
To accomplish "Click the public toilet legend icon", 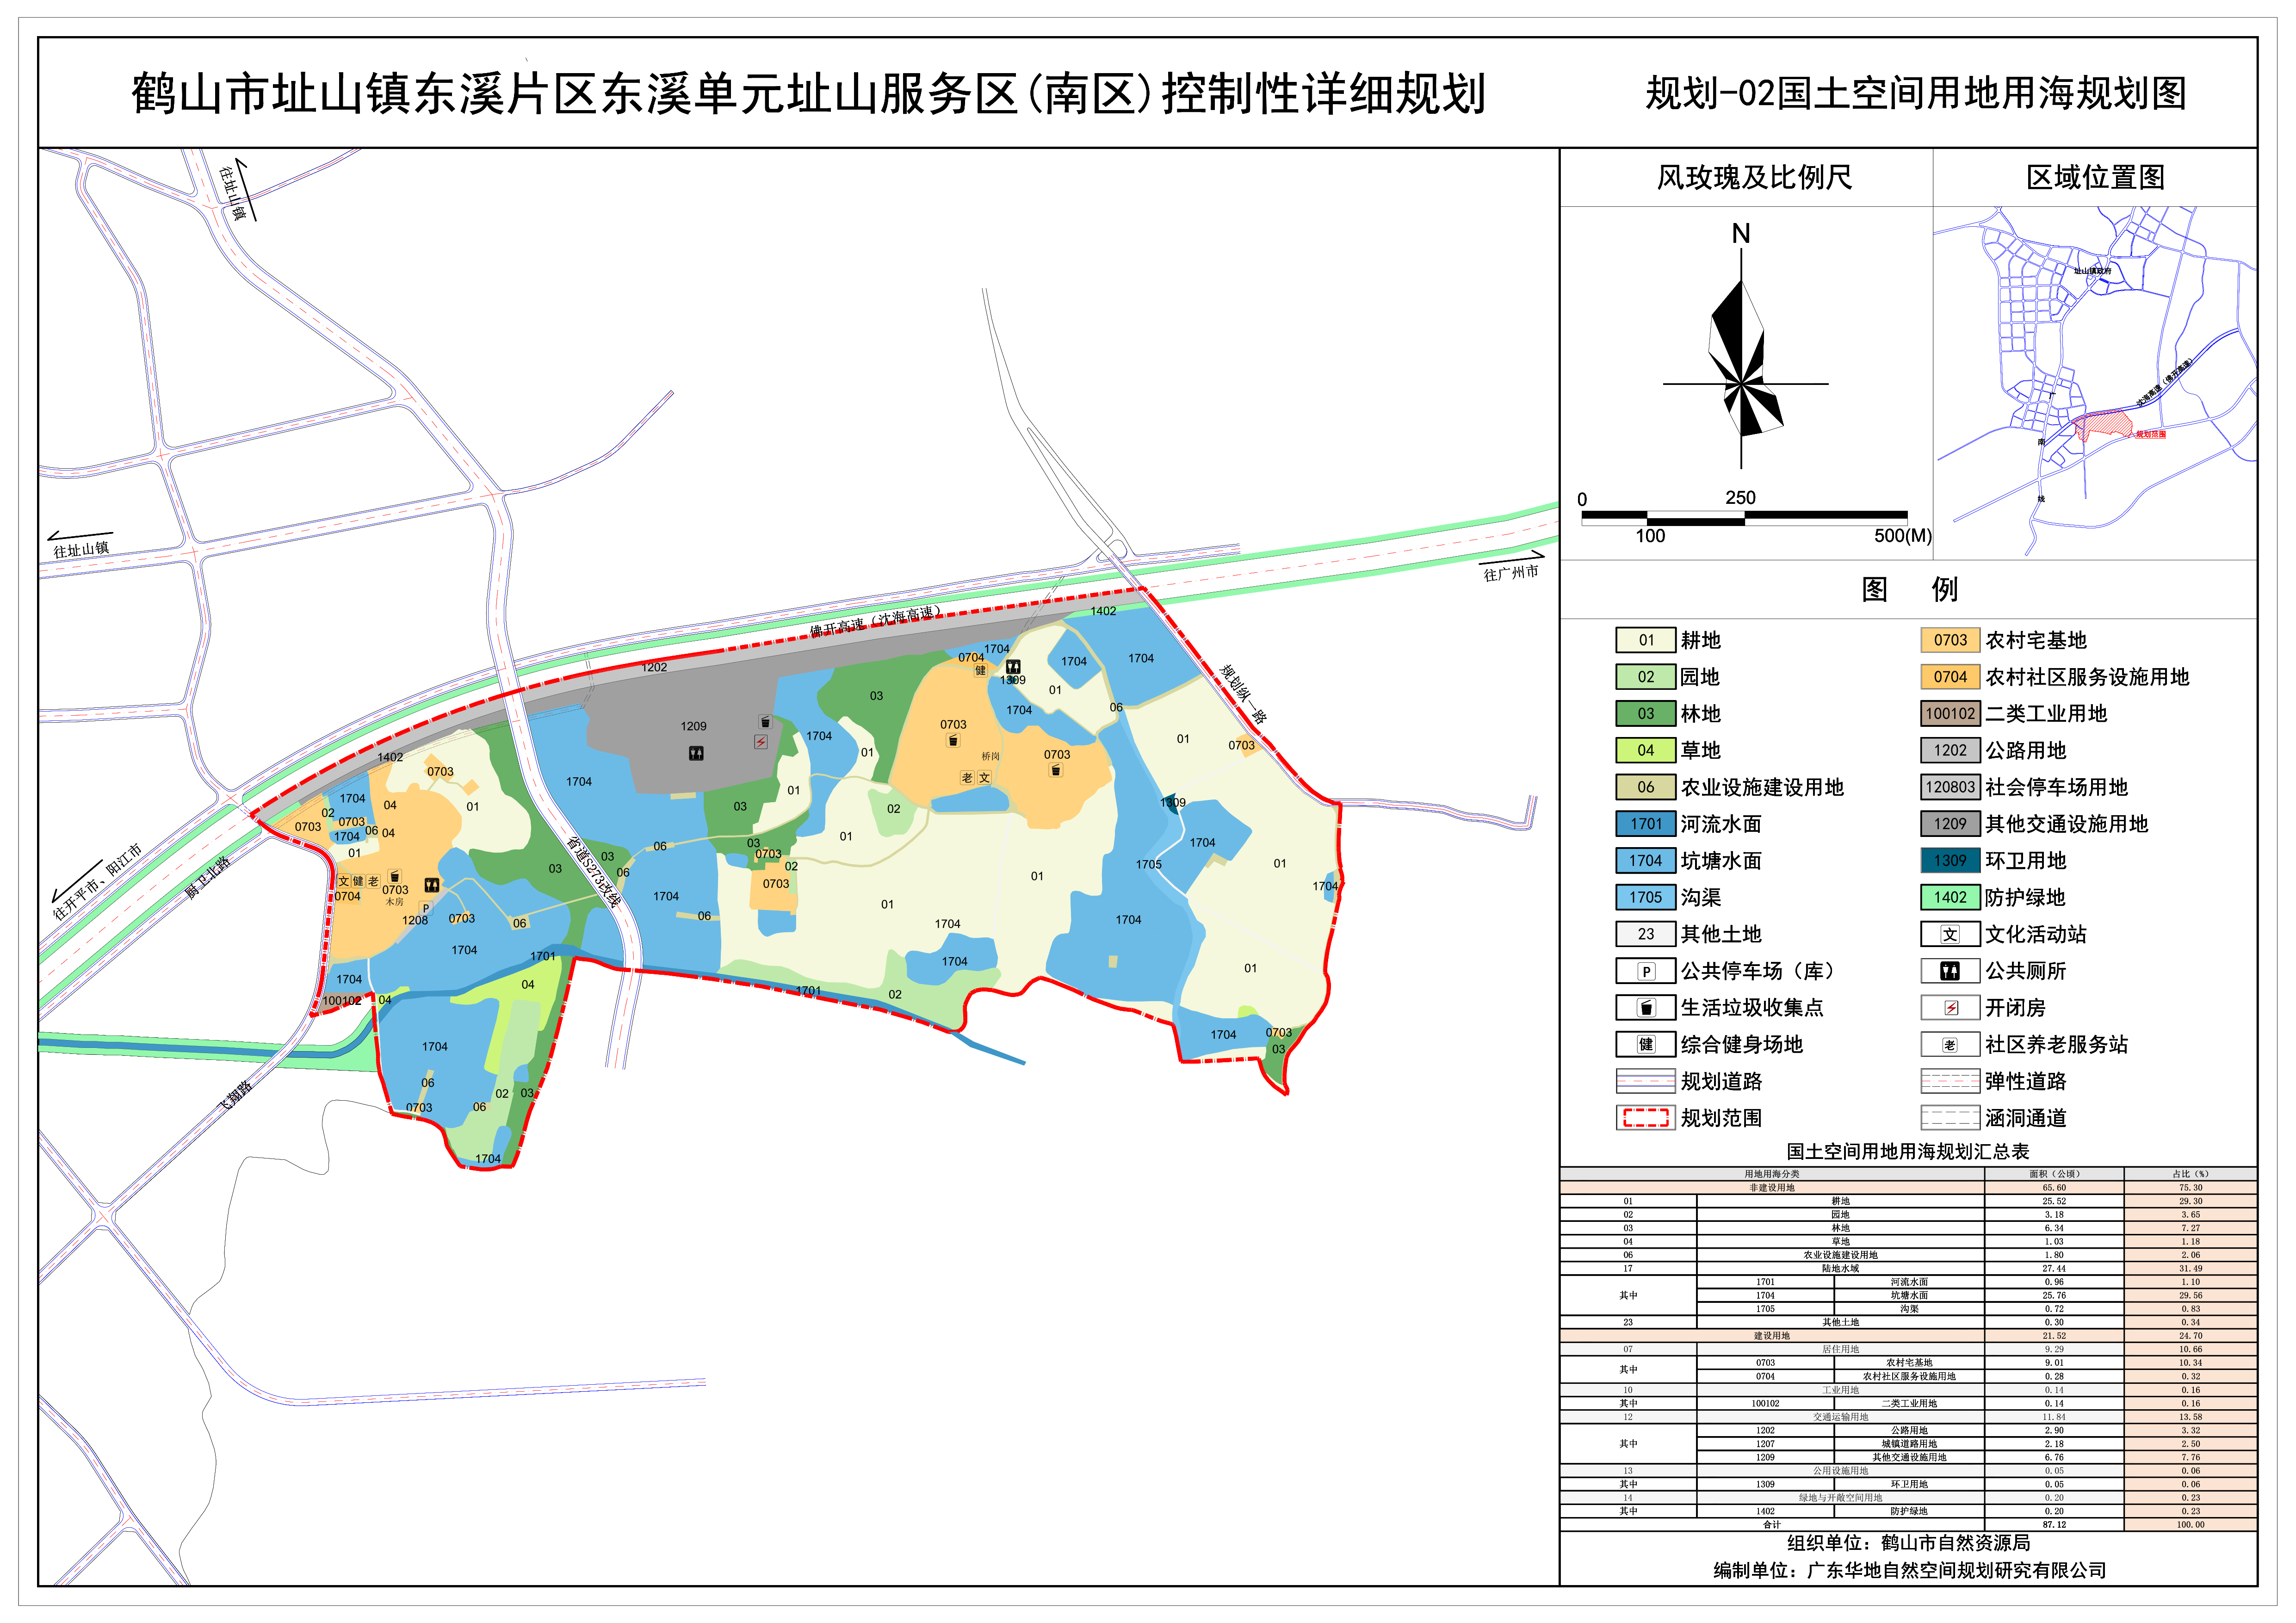I will [x=1949, y=971].
